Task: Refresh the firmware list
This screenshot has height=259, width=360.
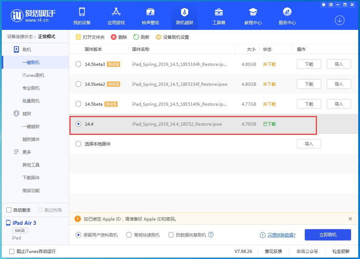Action: 142,37
